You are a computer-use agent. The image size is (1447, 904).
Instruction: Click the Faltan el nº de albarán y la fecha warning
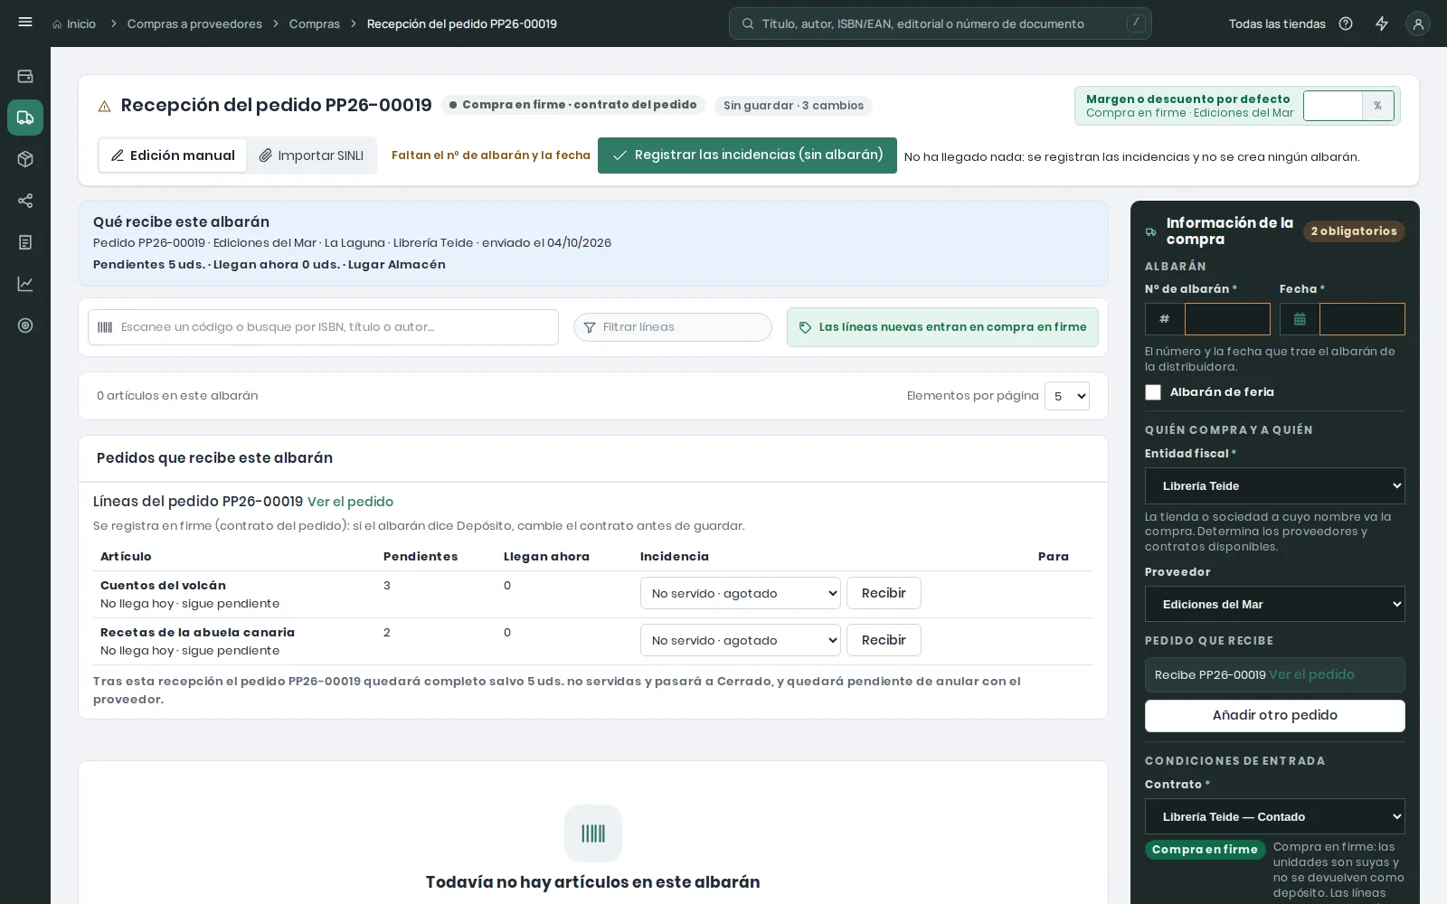pyautogui.click(x=491, y=155)
